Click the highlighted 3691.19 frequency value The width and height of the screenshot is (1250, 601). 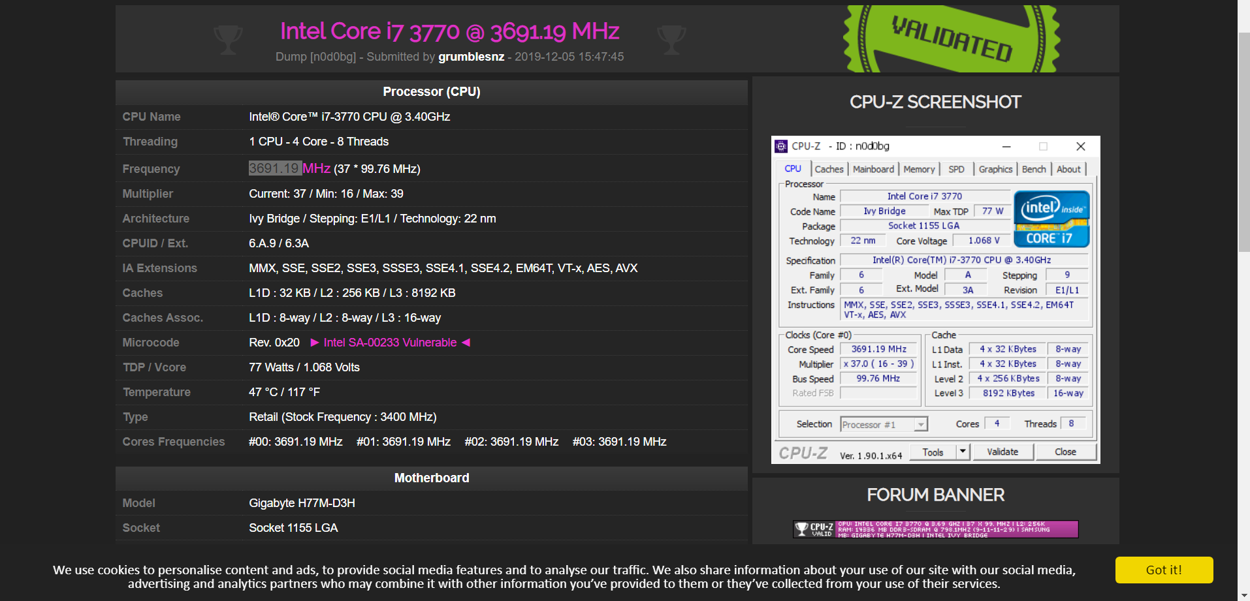[275, 168]
